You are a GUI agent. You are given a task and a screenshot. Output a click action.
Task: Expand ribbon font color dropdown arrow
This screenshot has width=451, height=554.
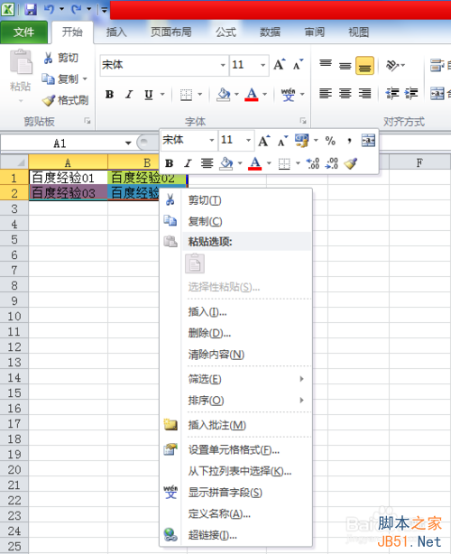(265, 95)
